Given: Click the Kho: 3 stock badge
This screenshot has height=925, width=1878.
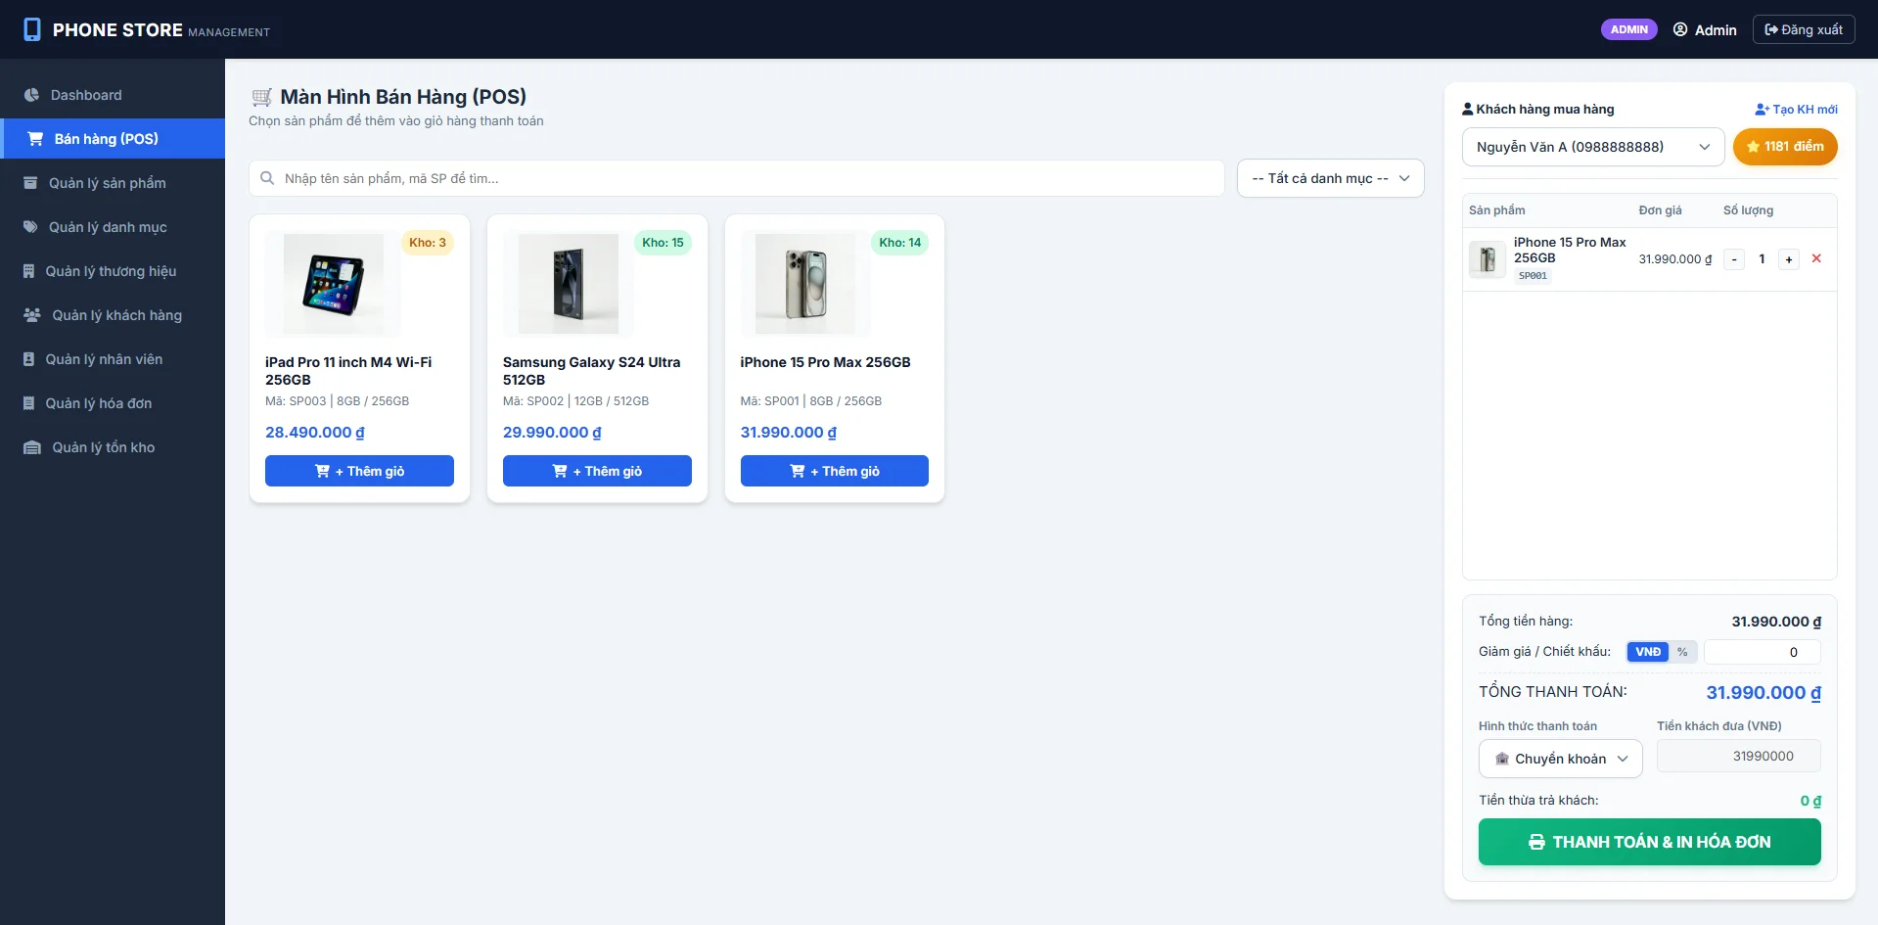Looking at the screenshot, I should [x=428, y=243].
